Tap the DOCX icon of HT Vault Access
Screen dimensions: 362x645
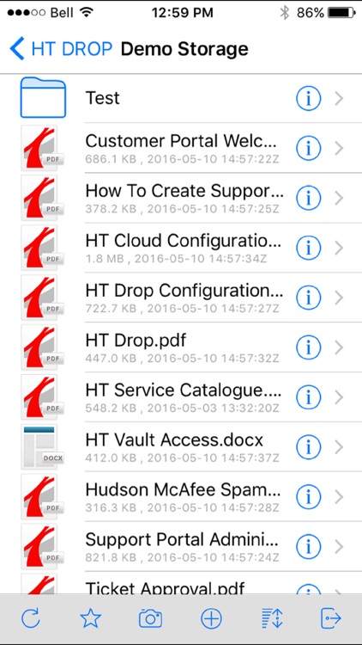(x=41, y=446)
